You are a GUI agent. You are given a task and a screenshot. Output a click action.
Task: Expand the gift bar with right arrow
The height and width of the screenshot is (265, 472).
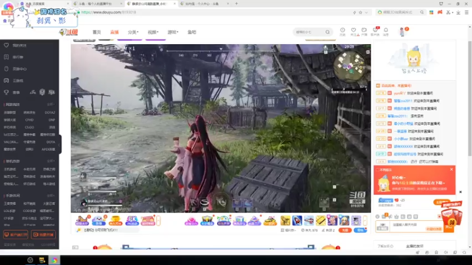click(365, 220)
